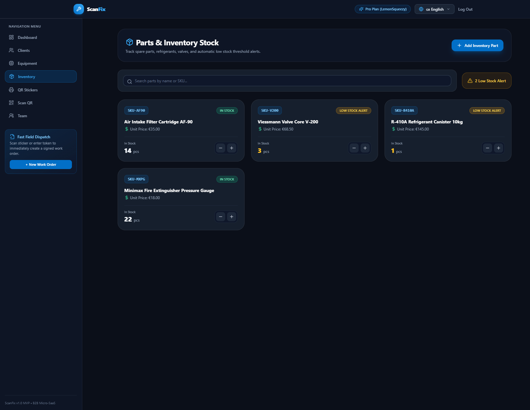The height and width of the screenshot is (410, 530).
Task: Click dollar icon on R-410A Refrigerant card
Action: pyautogui.click(x=394, y=129)
